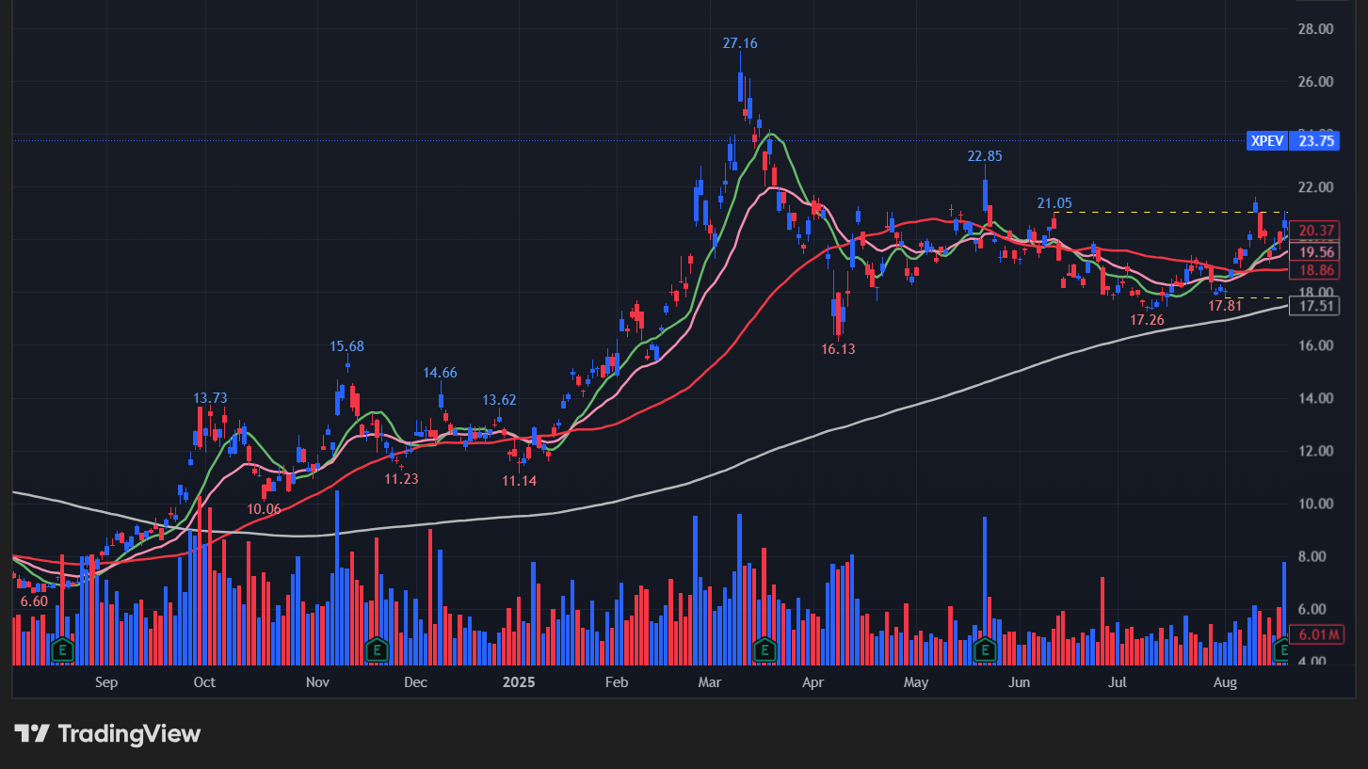Open the latest earnings E marker in August 2025

(x=1281, y=649)
